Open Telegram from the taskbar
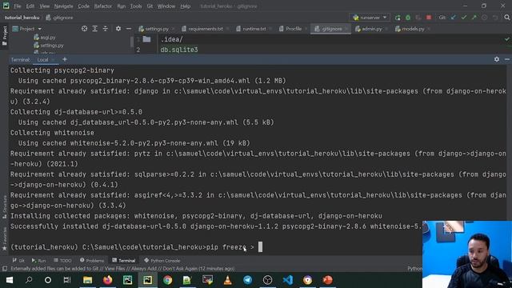This screenshot has height=288, width=512. click(x=247, y=280)
